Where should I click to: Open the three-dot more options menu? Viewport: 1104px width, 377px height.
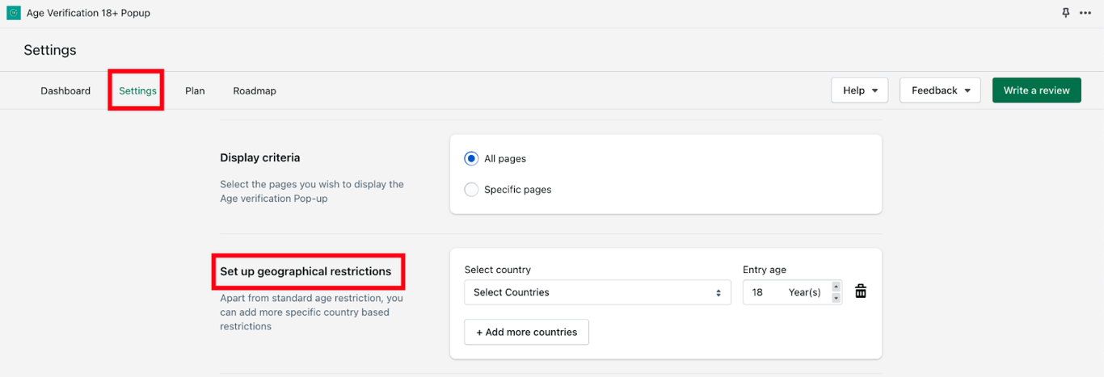pos(1085,13)
